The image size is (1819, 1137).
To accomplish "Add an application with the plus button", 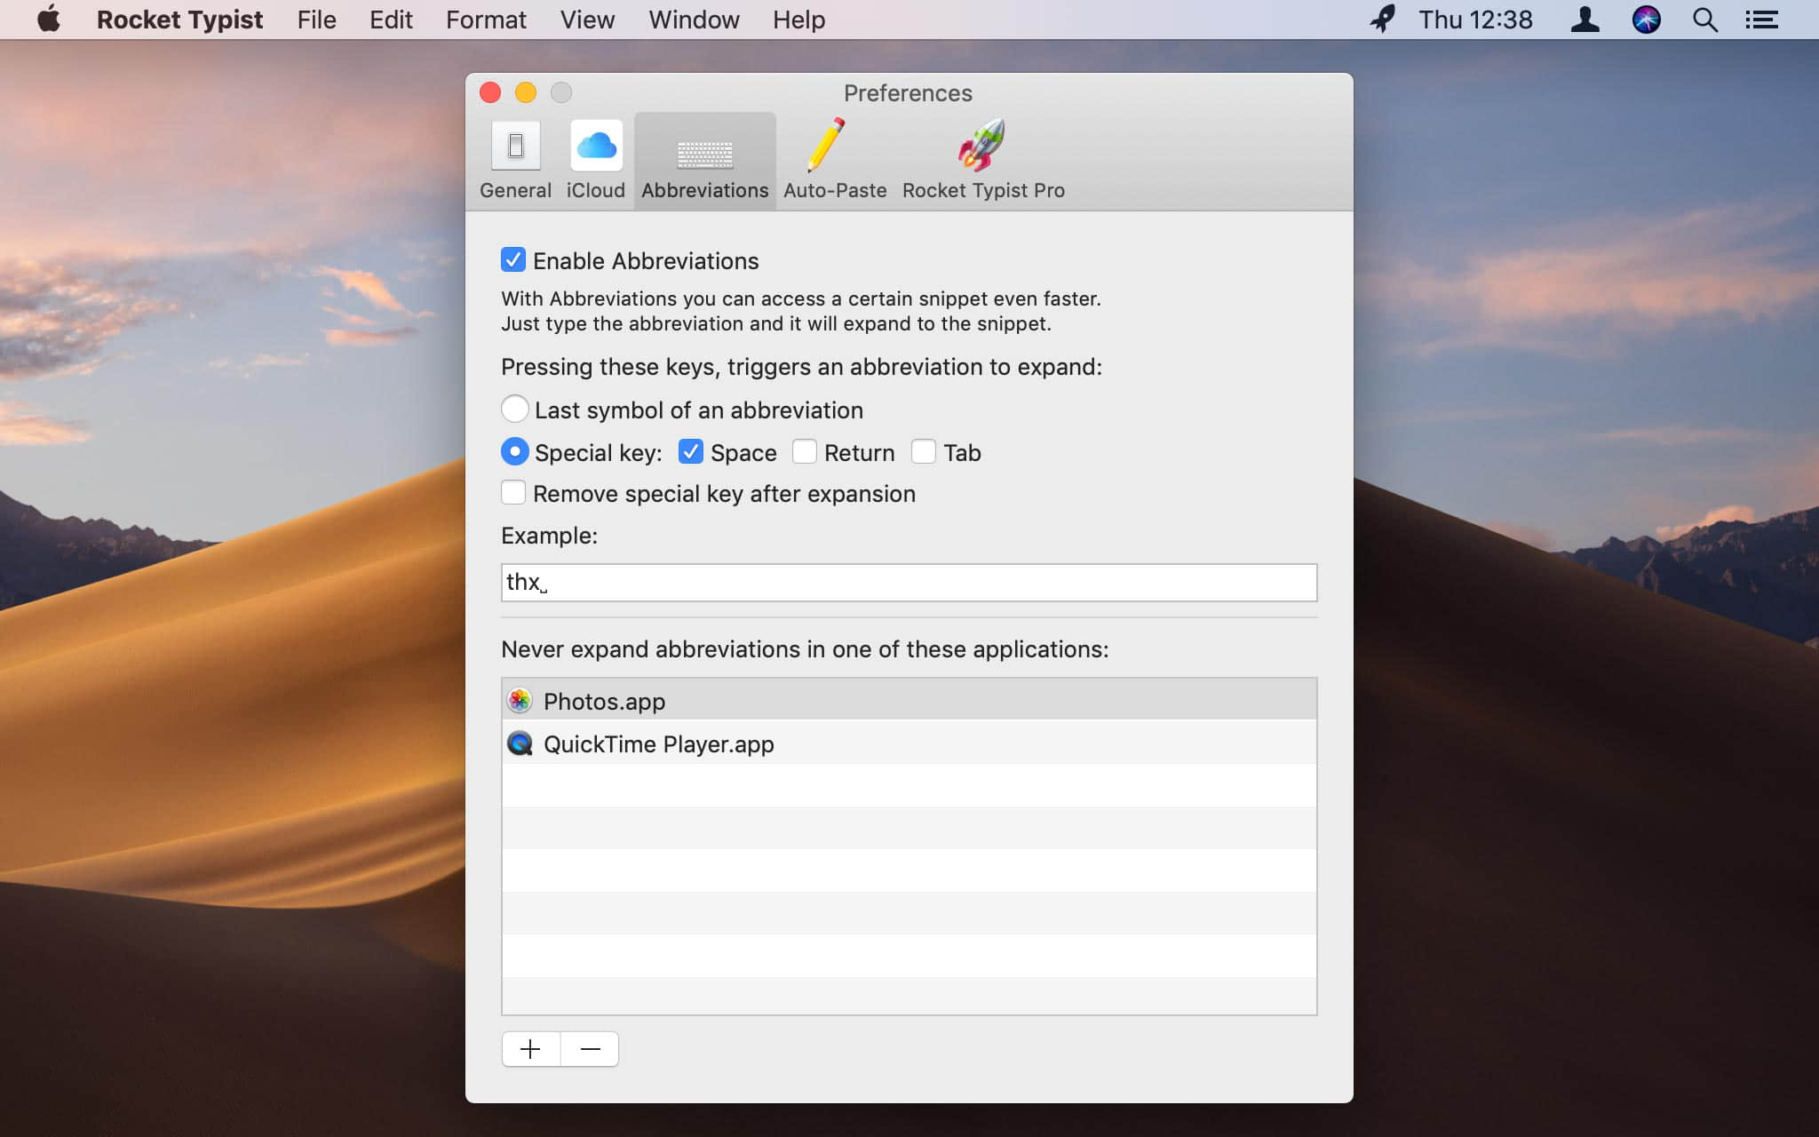I will tap(531, 1049).
